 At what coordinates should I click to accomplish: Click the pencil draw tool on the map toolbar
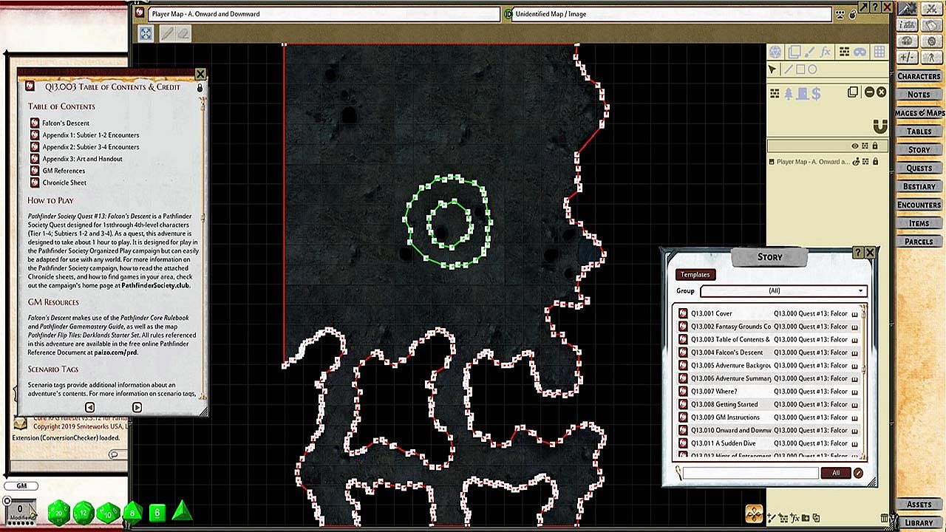[168, 33]
